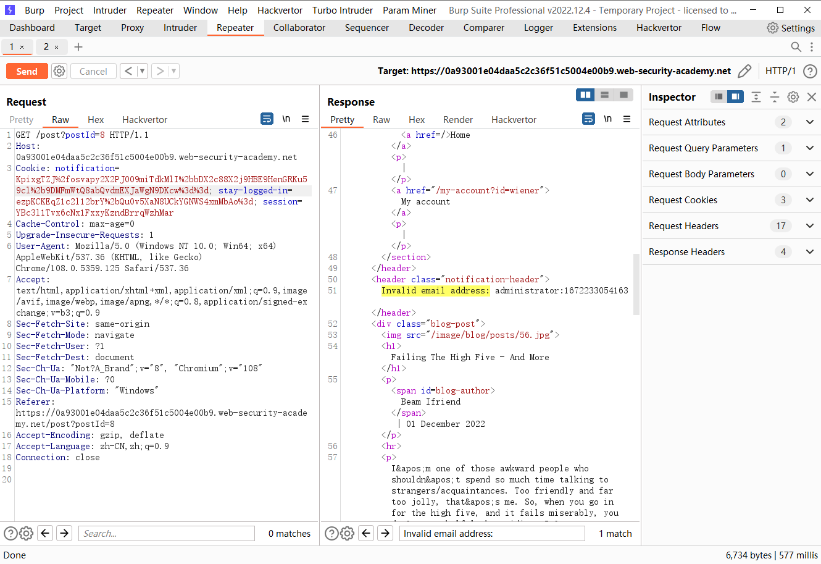This screenshot has width=821, height=564.
Task: Go back to previous request in history
Action: pos(128,71)
